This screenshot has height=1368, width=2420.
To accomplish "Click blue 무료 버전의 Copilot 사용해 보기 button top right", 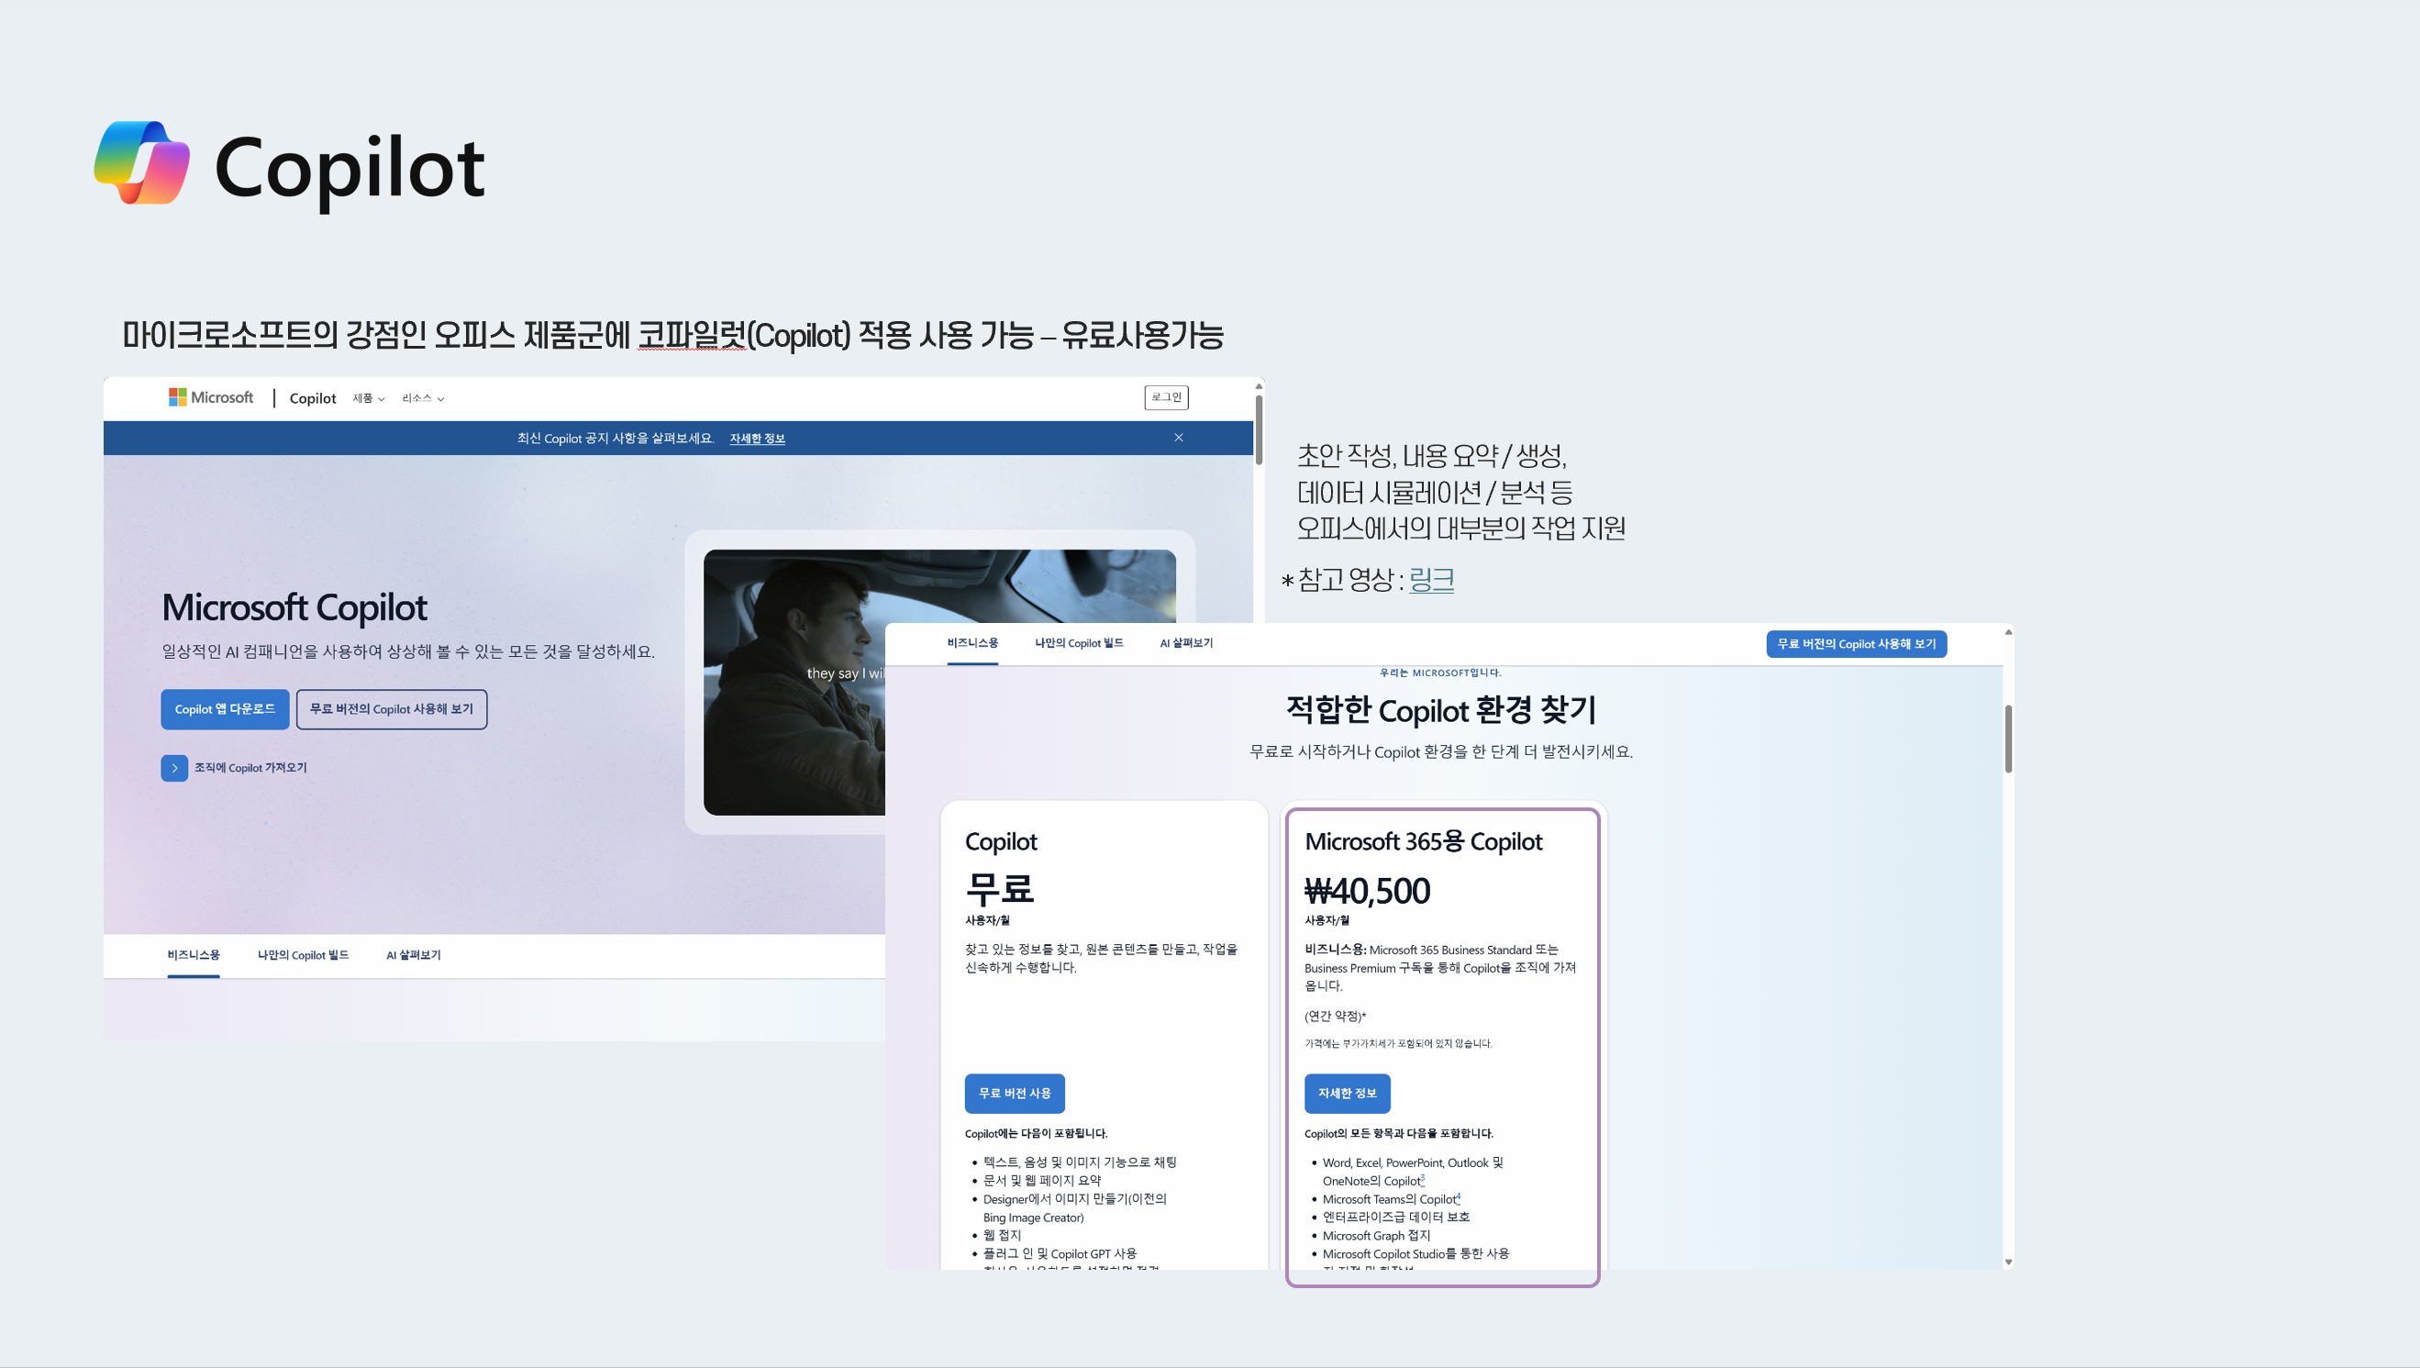I will tap(1857, 643).
